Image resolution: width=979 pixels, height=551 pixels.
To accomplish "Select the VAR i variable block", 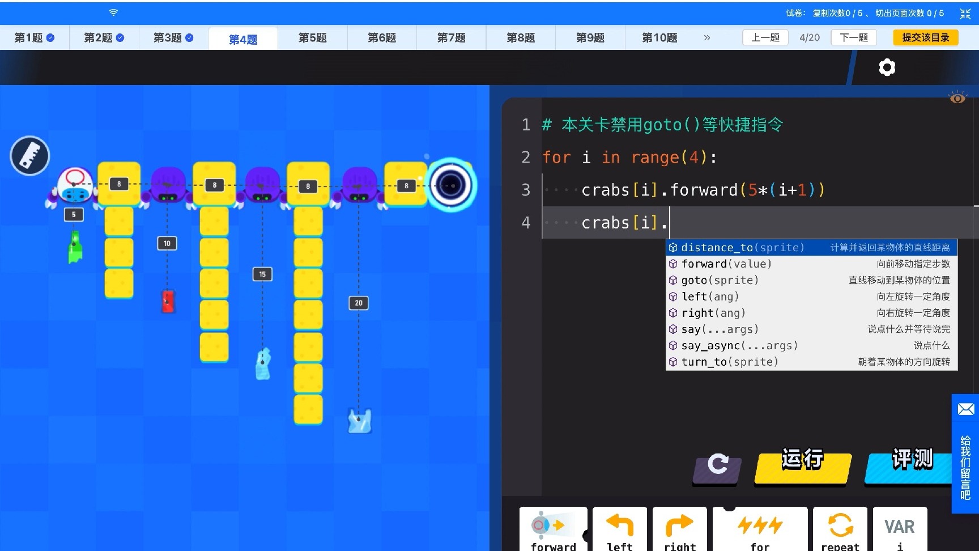I will tap(900, 527).
